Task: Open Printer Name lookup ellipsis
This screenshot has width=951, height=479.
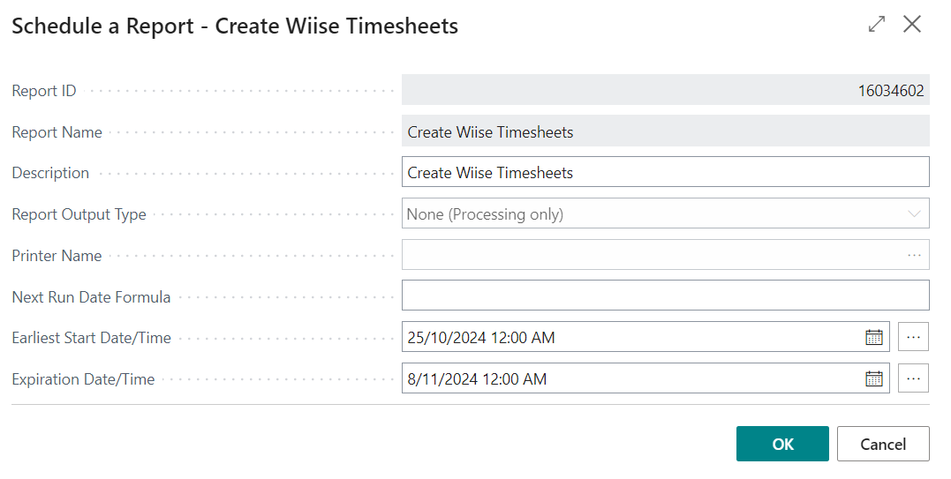Action: [x=915, y=256]
